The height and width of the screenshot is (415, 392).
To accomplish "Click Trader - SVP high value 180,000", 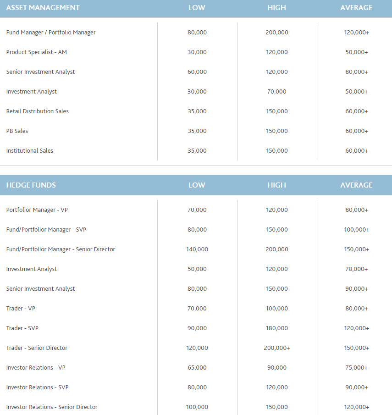I will [x=277, y=328].
